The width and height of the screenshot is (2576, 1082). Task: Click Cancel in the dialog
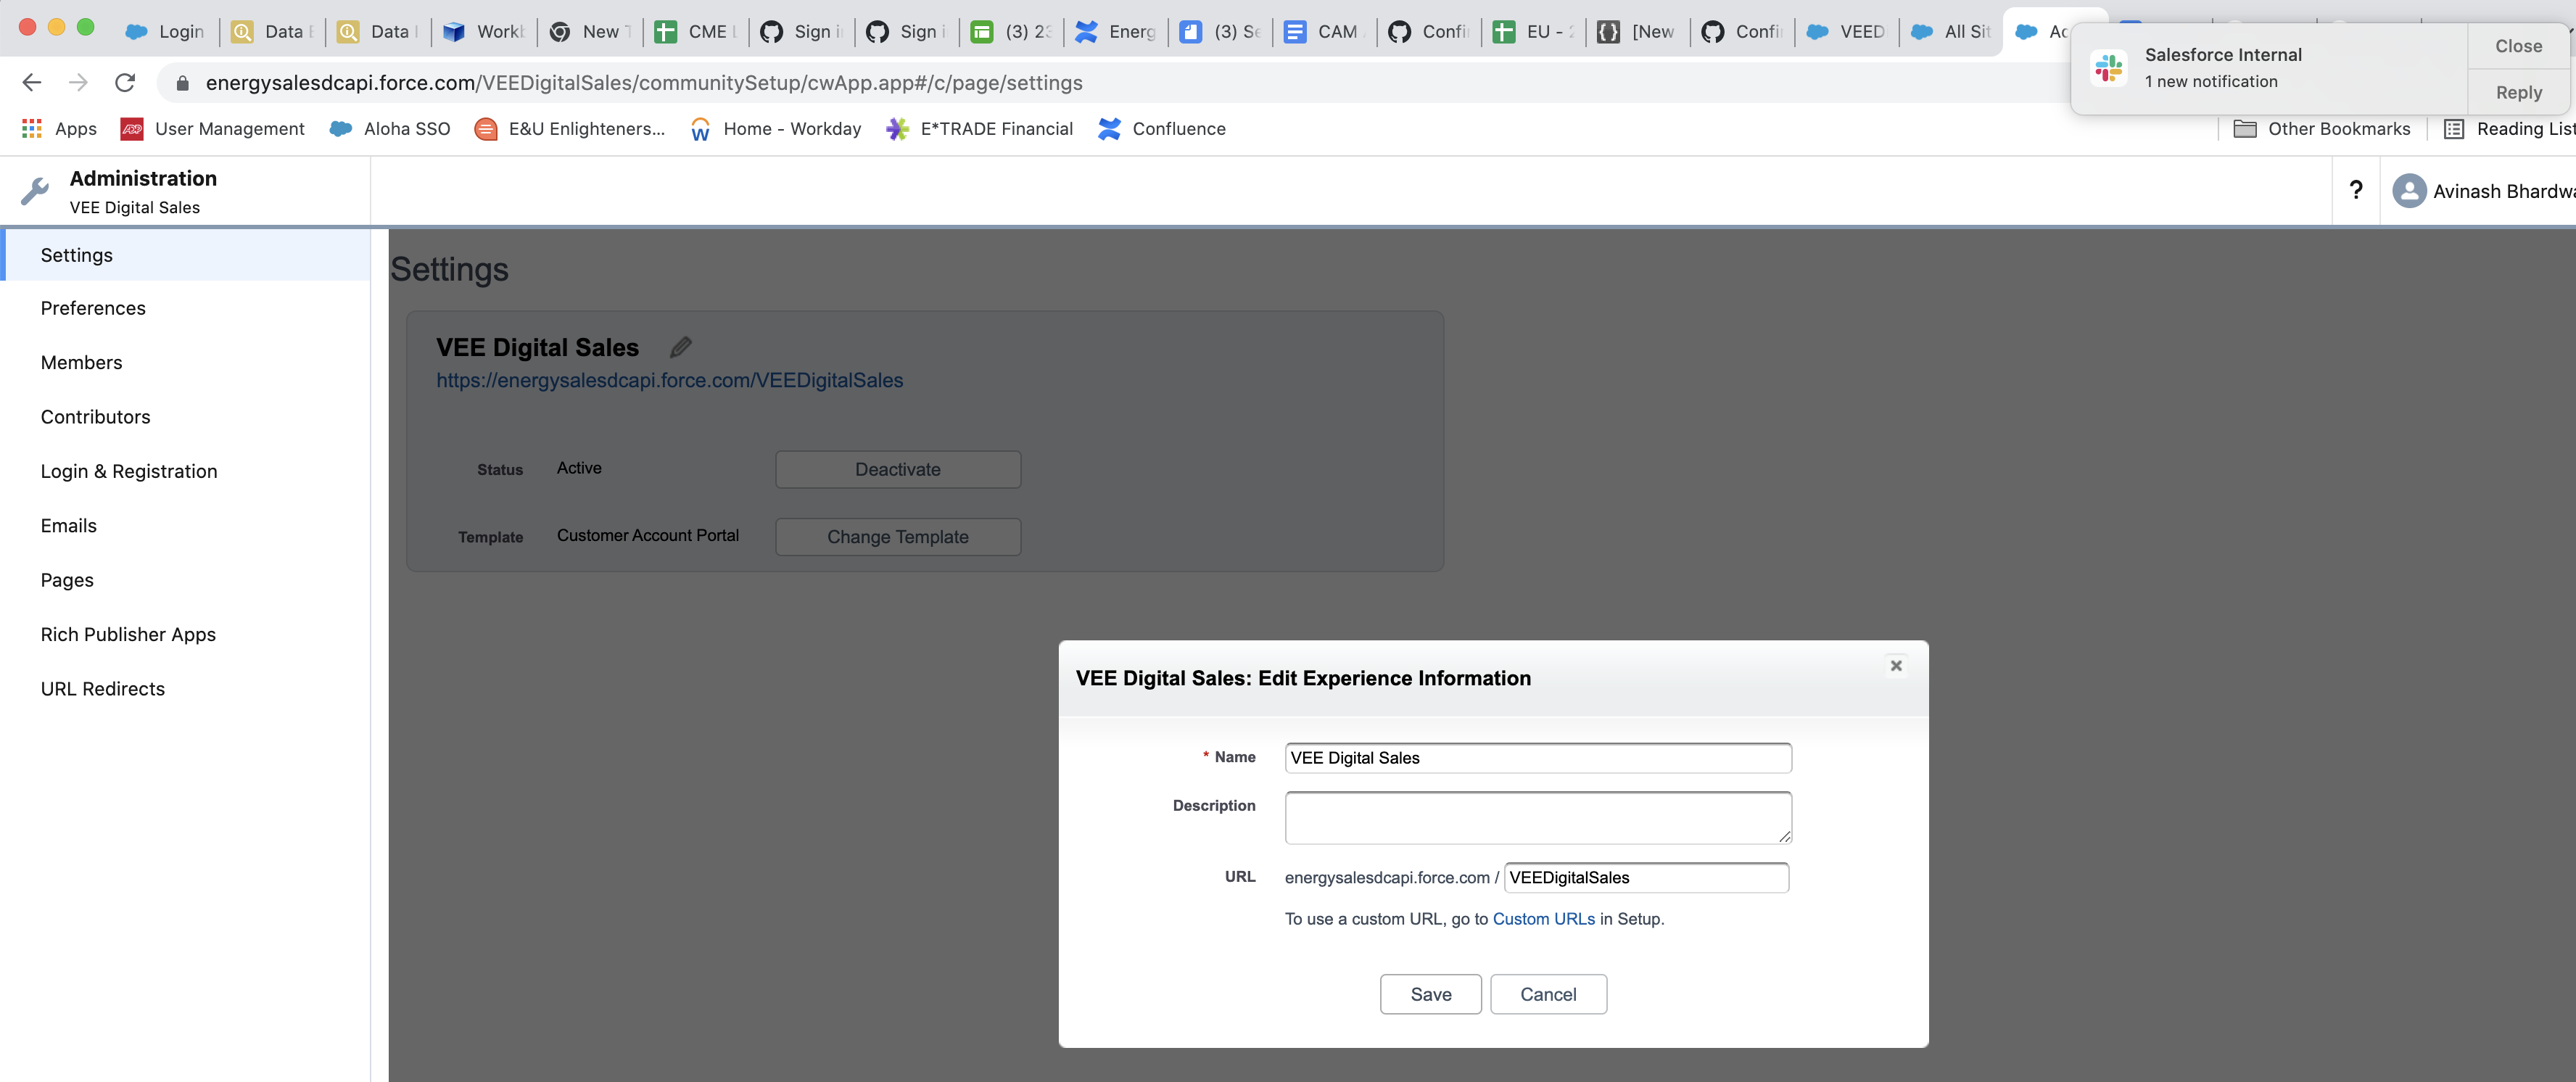click(1548, 994)
